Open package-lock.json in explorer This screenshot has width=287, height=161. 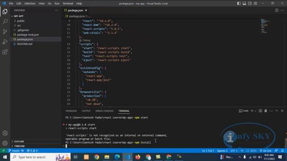pos(36,35)
